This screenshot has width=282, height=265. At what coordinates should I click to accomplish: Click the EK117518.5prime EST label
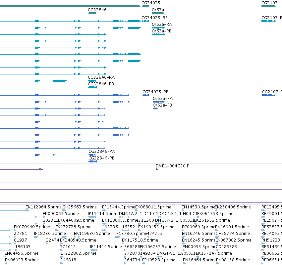(140, 240)
